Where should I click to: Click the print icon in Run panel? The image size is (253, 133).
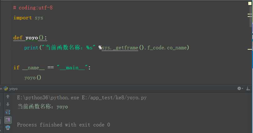[x=8, y=127]
